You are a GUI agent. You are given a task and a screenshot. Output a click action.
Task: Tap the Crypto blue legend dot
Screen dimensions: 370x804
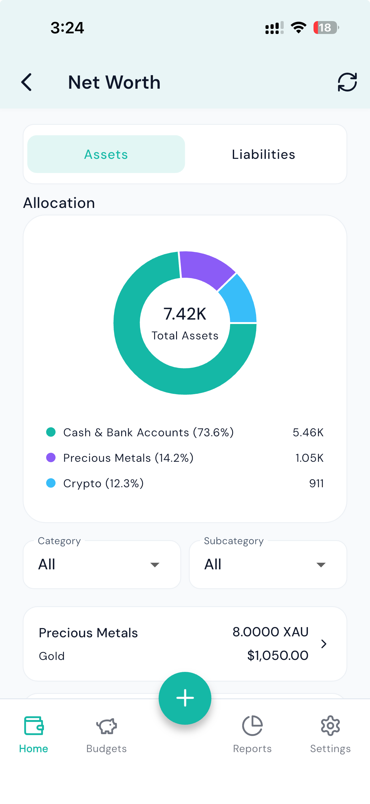click(x=51, y=483)
